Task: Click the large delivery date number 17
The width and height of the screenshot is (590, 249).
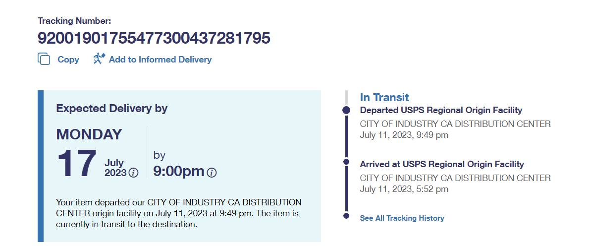Action: 77,163
